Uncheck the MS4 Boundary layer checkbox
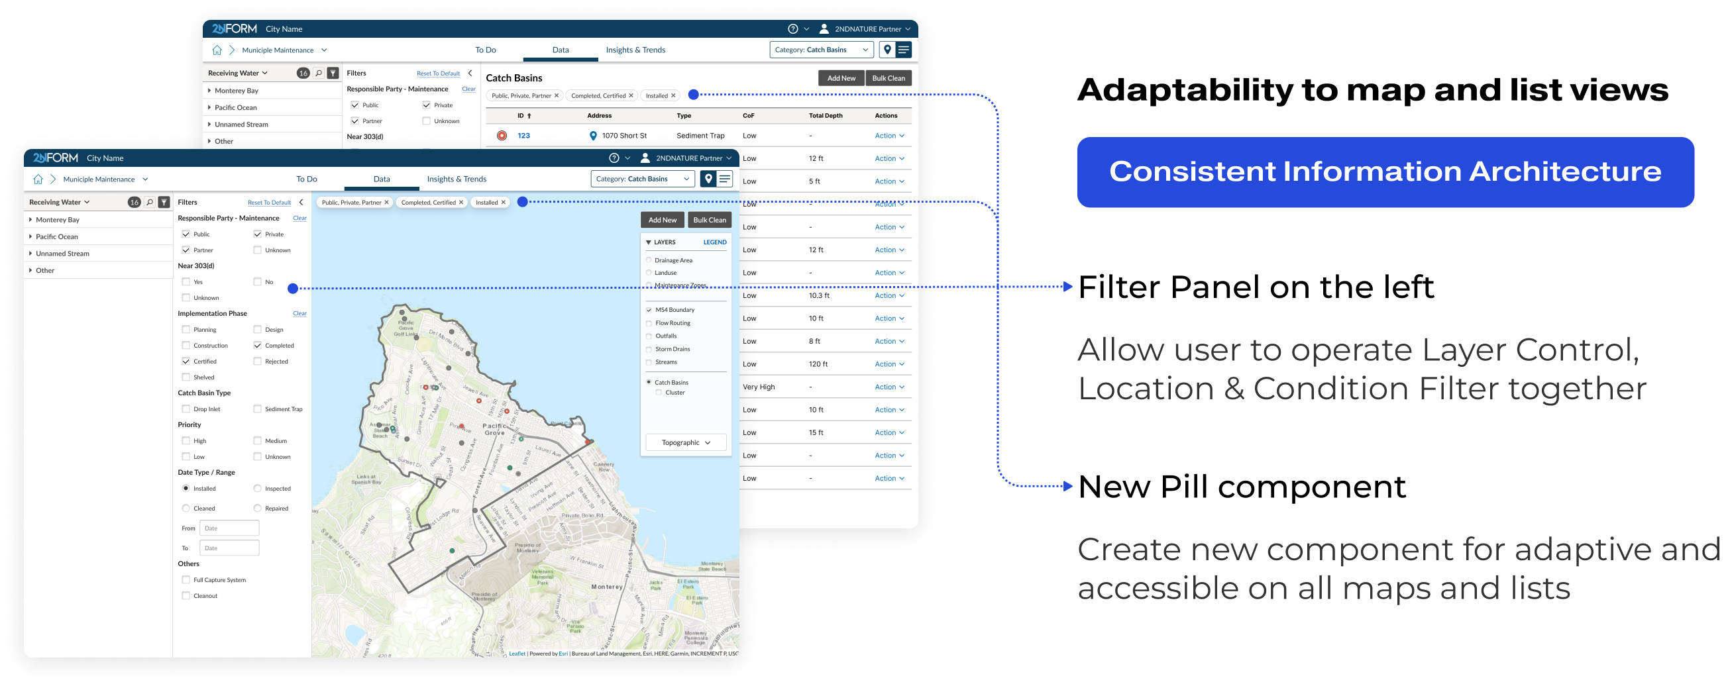This screenshot has width=1730, height=686. [649, 310]
